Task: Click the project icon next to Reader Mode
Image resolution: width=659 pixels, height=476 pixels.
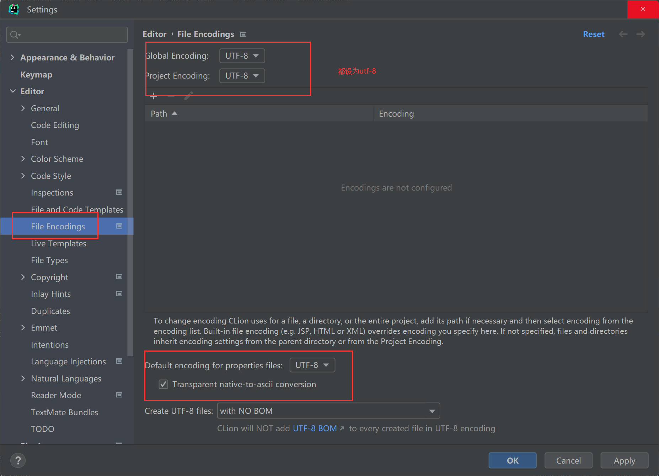Action: point(119,395)
